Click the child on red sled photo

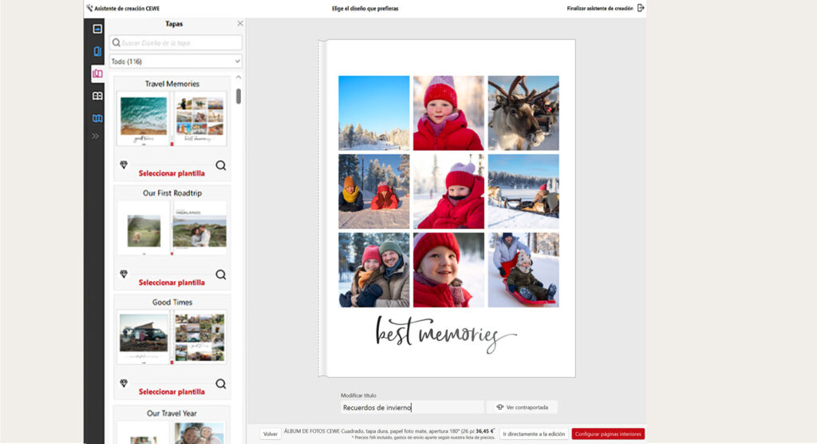[x=523, y=270]
